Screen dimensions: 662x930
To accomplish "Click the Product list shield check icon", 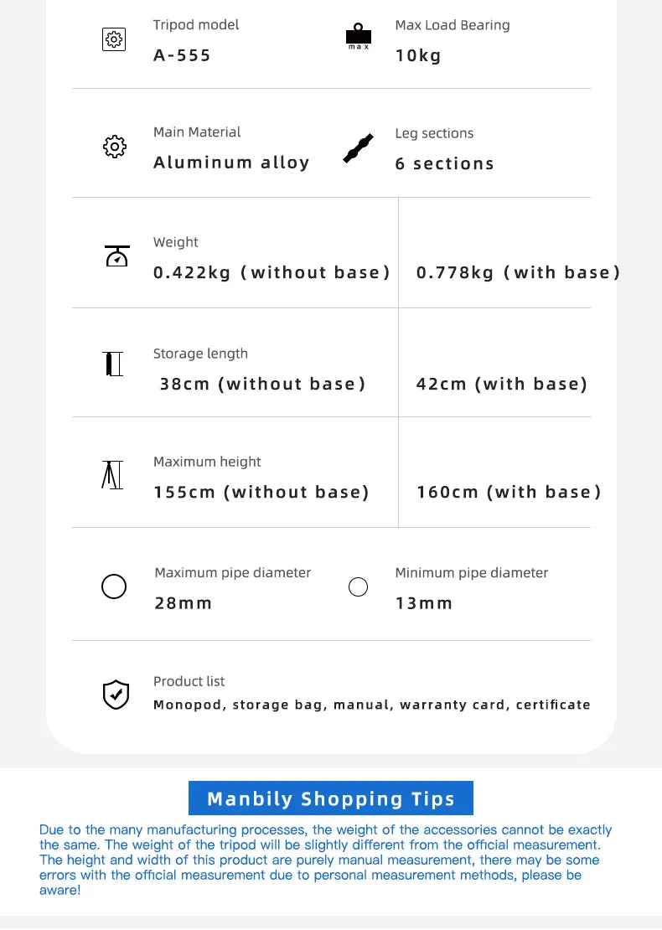I will pos(116,695).
